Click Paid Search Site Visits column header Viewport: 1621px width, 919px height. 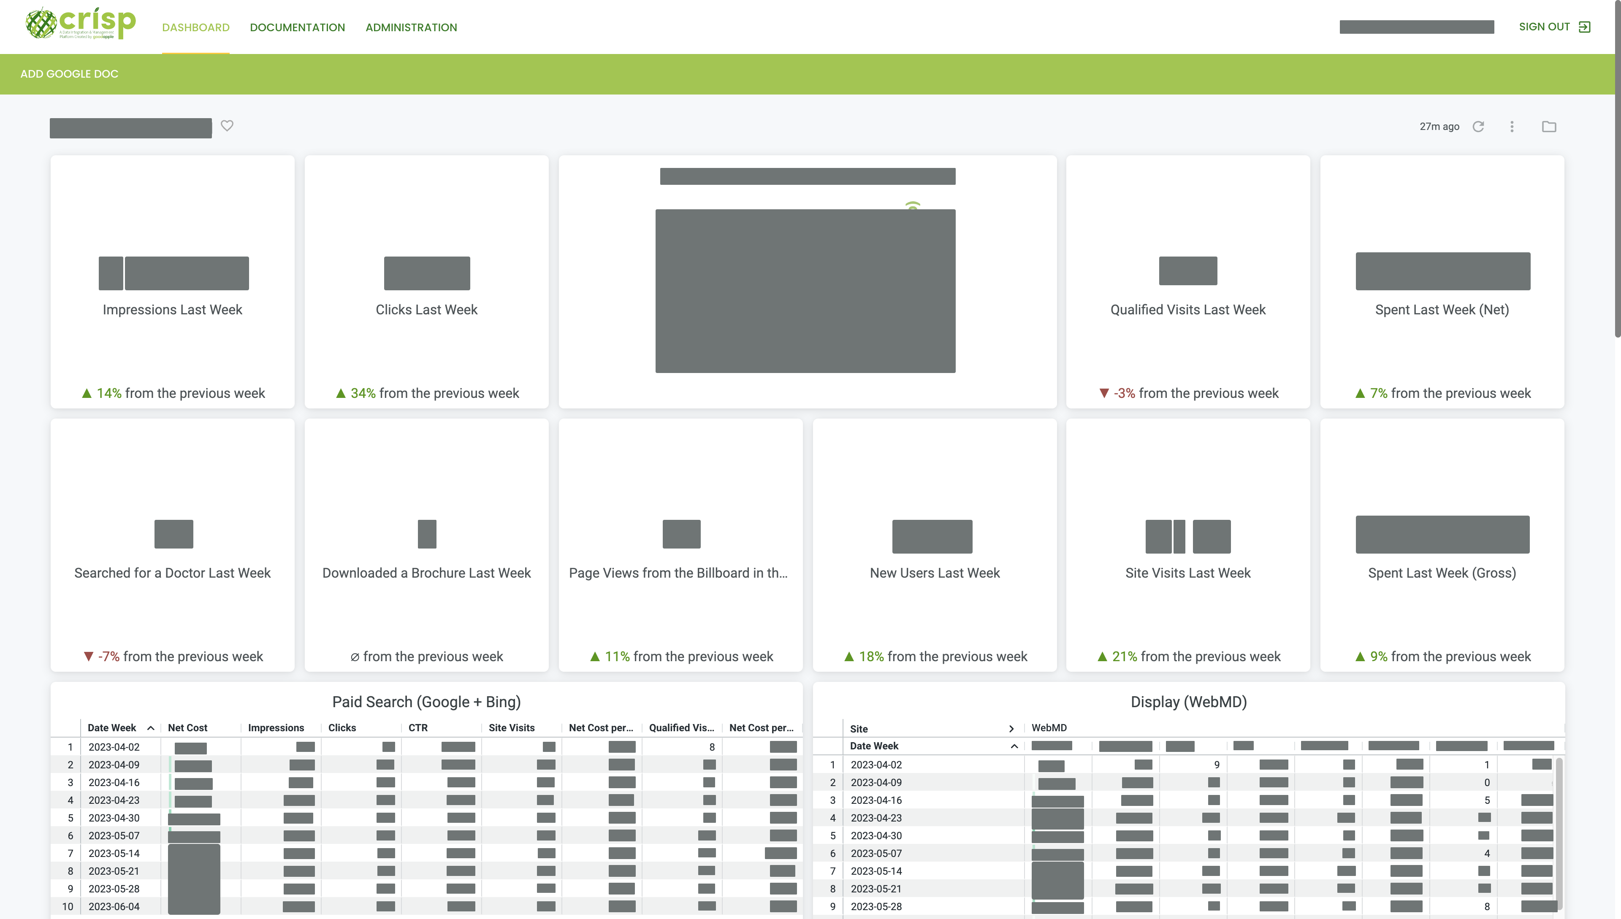coord(512,728)
